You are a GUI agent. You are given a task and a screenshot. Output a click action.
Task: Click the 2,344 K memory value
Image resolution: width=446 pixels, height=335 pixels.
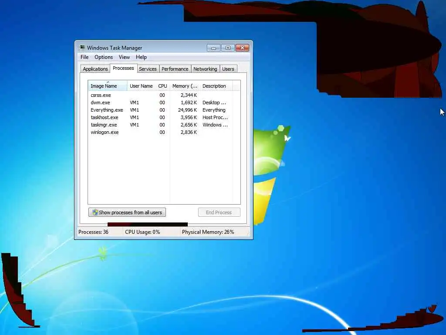click(x=189, y=95)
